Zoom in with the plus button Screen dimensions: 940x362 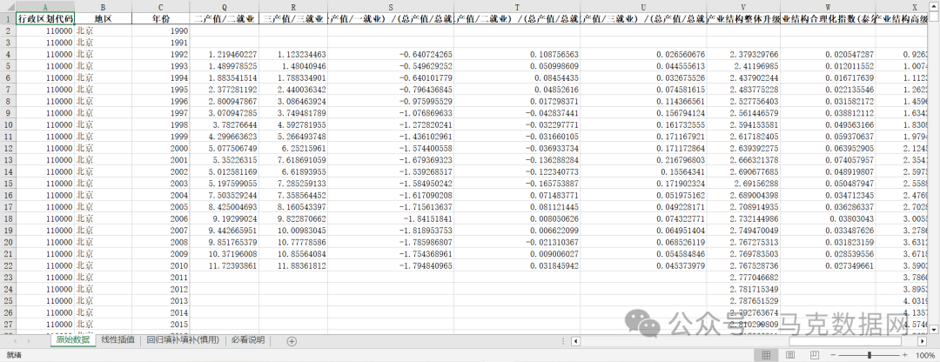click(904, 355)
